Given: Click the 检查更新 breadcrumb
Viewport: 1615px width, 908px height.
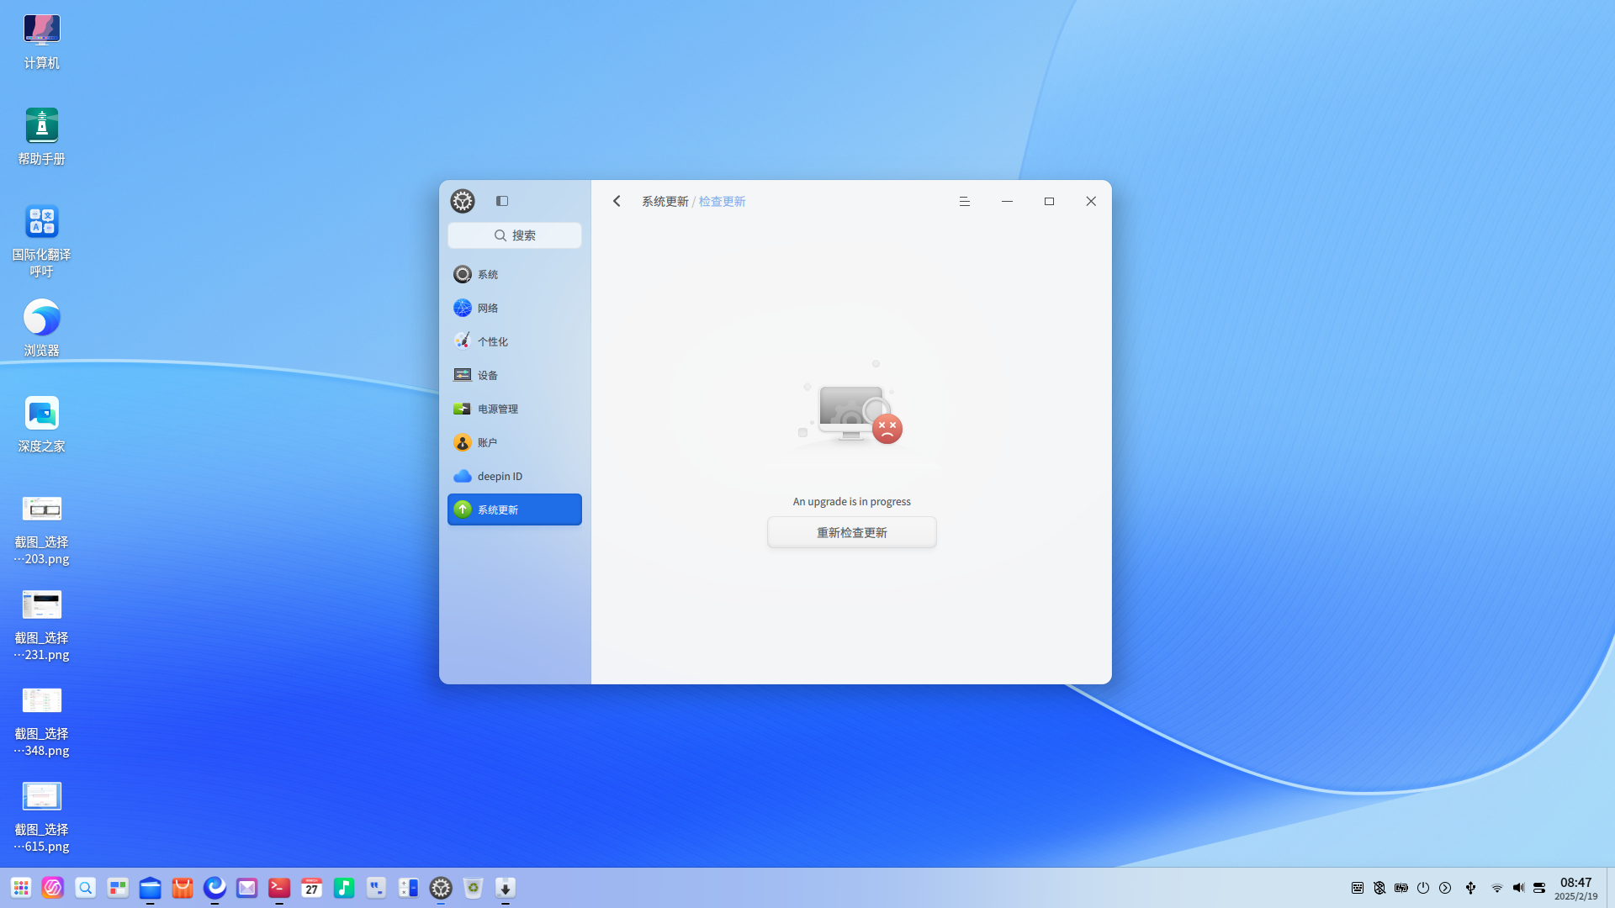Looking at the screenshot, I should (722, 202).
